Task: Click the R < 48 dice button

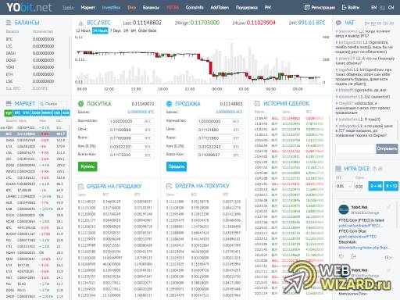Action: tap(376, 186)
